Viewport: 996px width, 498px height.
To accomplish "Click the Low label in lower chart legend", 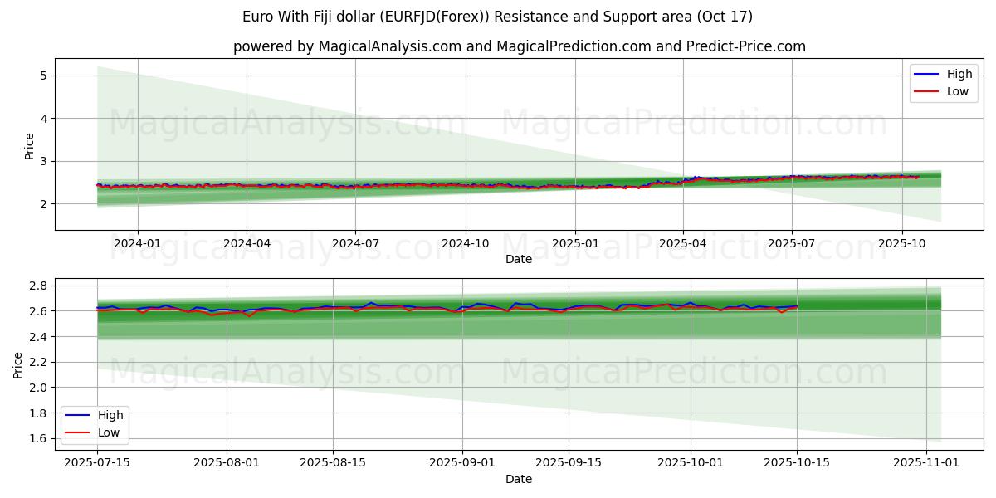I will tap(109, 432).
